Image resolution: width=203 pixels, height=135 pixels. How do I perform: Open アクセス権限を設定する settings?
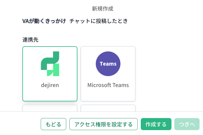pyautogui.click(x=104, y=124)
